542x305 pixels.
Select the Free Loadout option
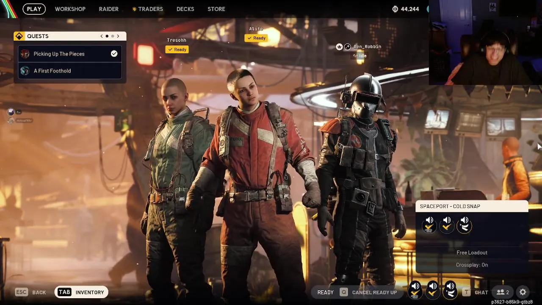pos(472,252)
